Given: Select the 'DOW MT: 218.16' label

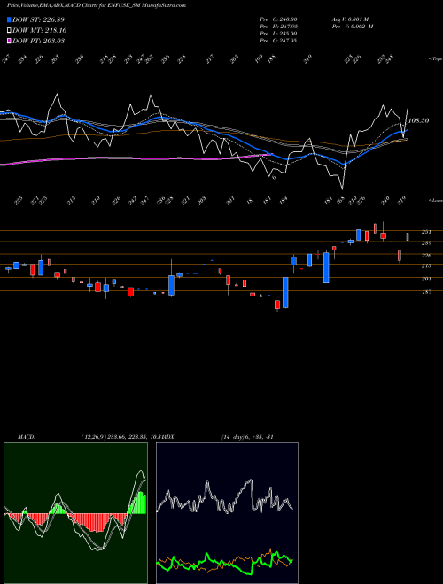Looking at the screenshot, I should click(x=40, y=30).
